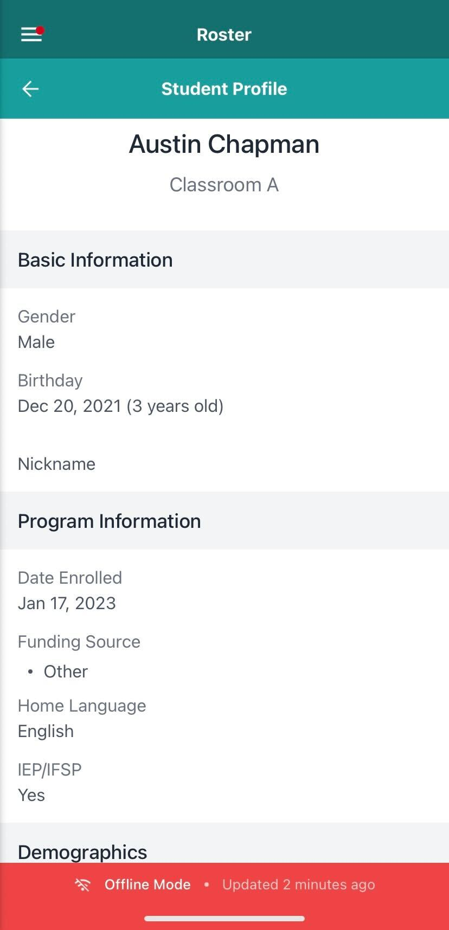
Task: Select the Gender value Male
Action: click(36, 343)
